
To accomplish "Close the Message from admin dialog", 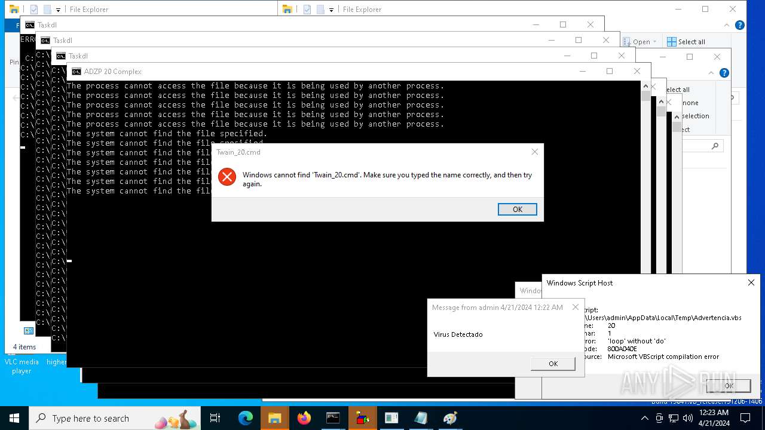I will click(575, 308).
